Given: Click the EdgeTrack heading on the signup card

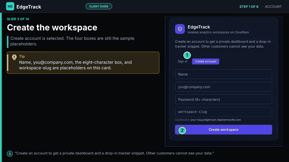Looking at the screenshot, I should pos(199,27).
